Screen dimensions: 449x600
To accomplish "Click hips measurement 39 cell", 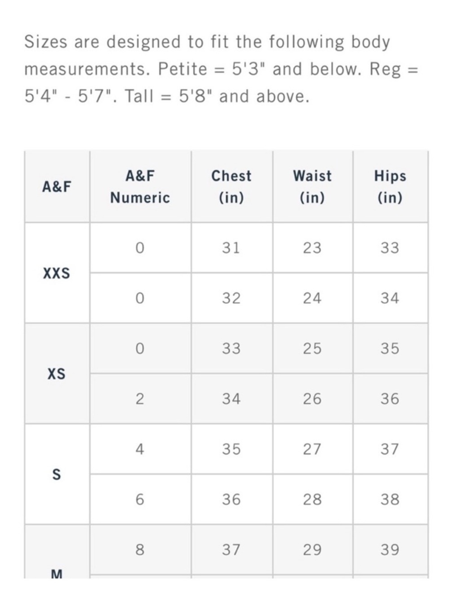I will [390, 550].
